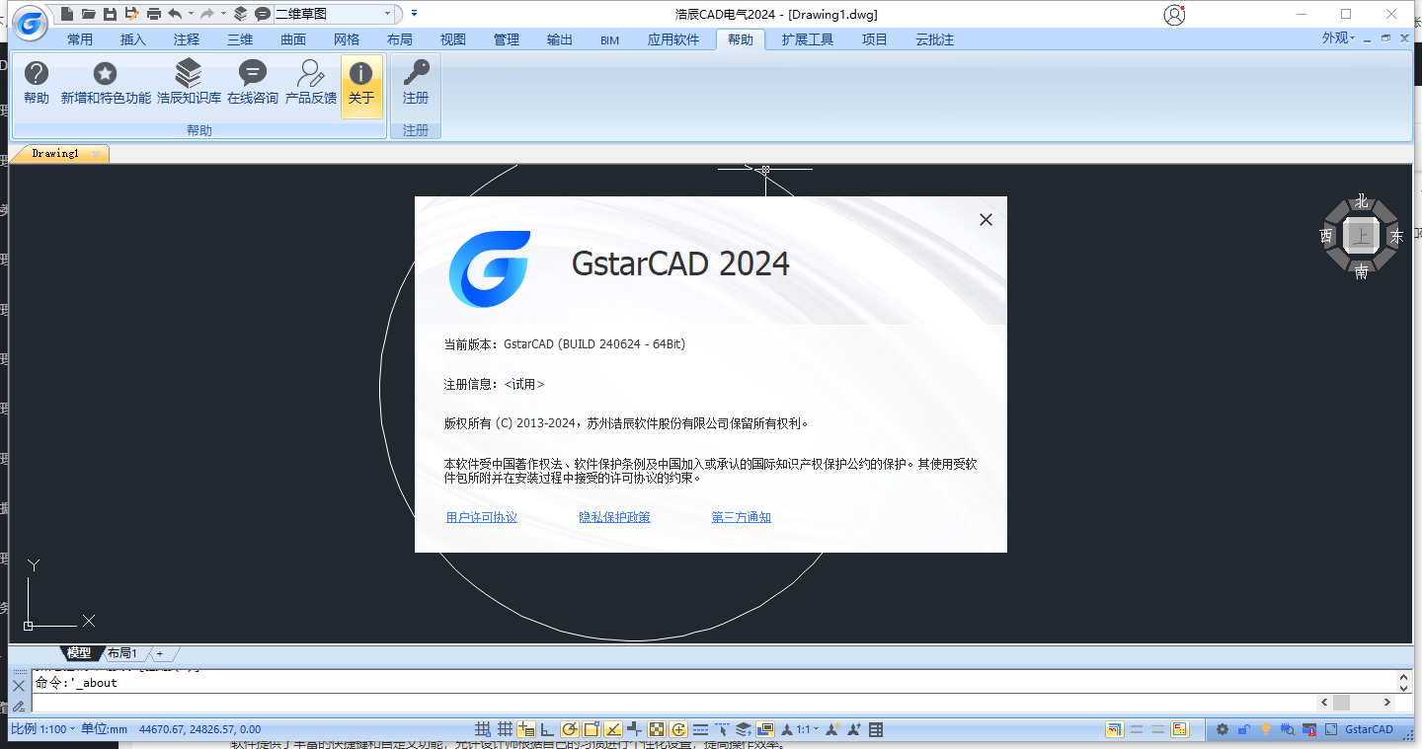Close the Drawing1 document tab
Viewport: 1422px width, 749px height.
point(96,154)
